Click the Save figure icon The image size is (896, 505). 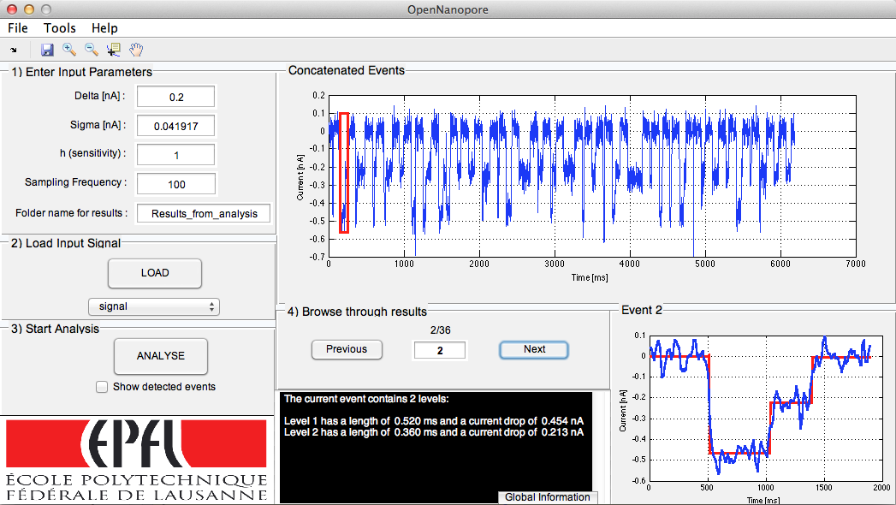click(x=47, y=50)
